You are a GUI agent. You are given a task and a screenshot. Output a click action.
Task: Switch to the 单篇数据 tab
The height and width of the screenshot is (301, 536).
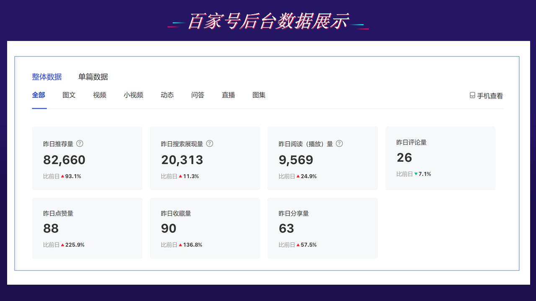[93, 77]
